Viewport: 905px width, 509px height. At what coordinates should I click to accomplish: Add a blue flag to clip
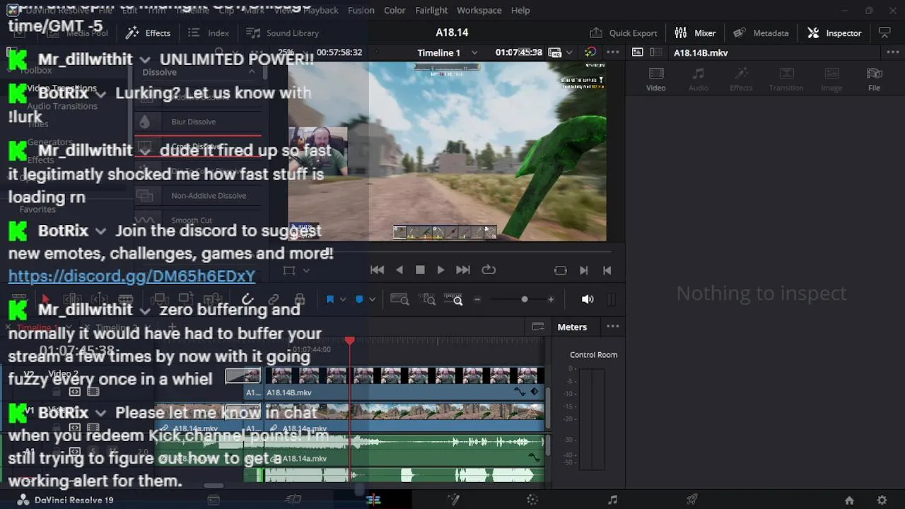click(329, 300)
